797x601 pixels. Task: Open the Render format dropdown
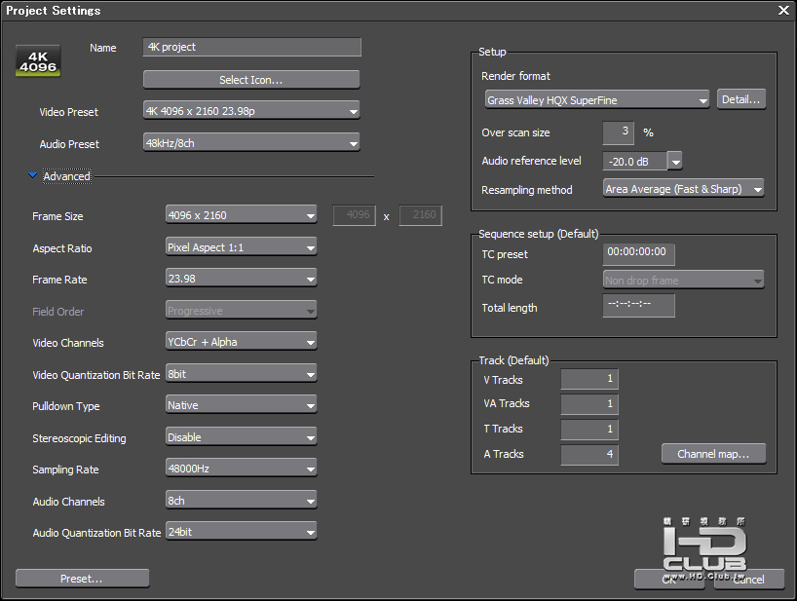pos(596,99)
